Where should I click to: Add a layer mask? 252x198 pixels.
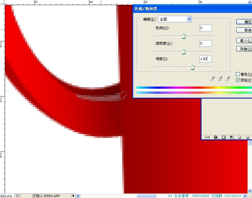click(x=224, y=137)
